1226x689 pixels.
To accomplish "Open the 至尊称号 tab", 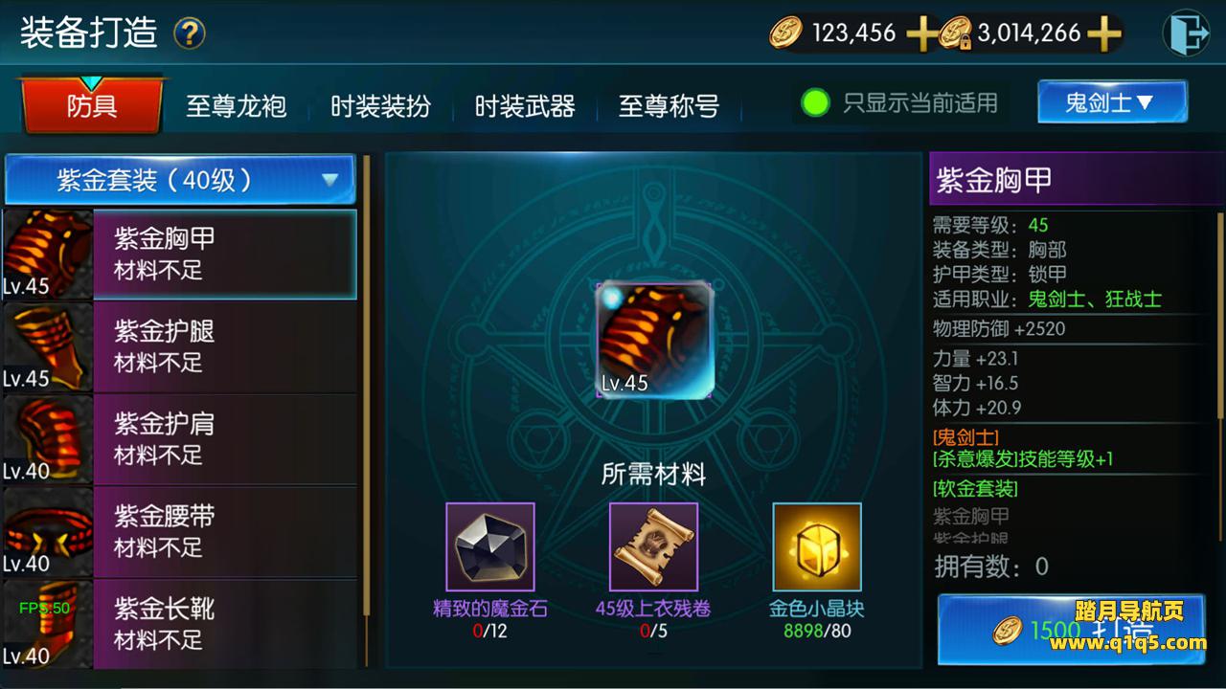I will [669, 105].
